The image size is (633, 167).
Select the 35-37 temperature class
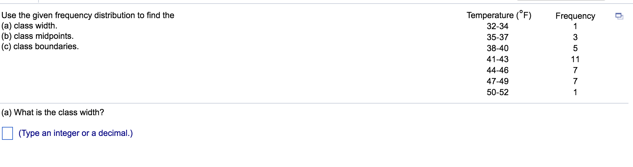pyautogui.click(x=497, y=37)
